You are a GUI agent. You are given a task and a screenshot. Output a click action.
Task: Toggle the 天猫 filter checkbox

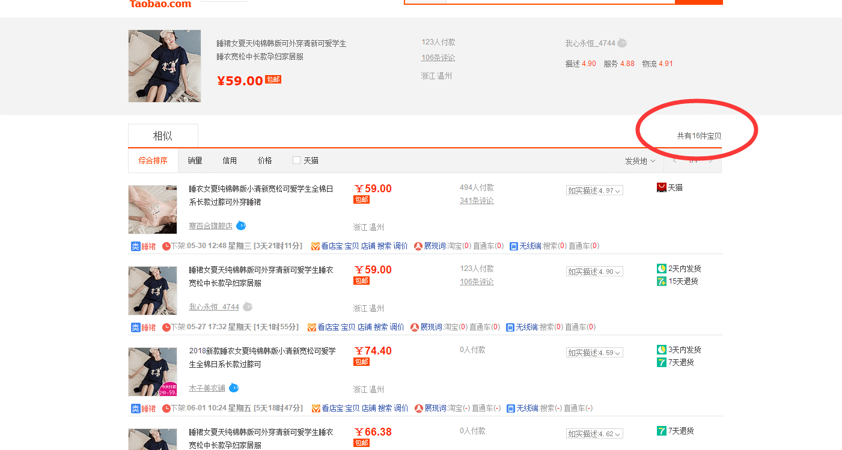point(296,160)
